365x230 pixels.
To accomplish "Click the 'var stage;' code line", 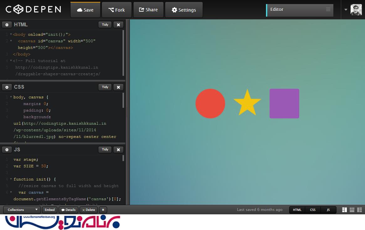I will [26, 160].
